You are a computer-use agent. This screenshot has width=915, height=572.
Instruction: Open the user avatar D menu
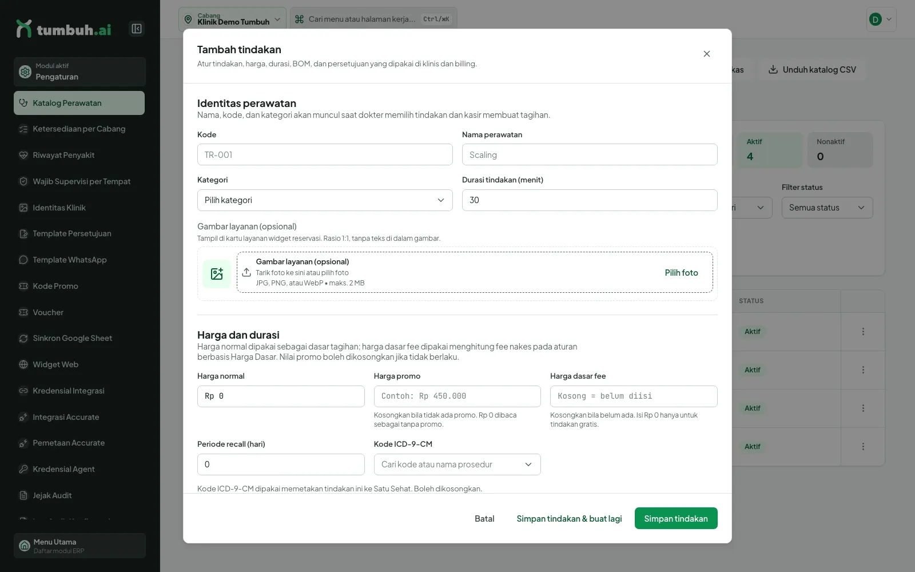(x=875, y=19)
